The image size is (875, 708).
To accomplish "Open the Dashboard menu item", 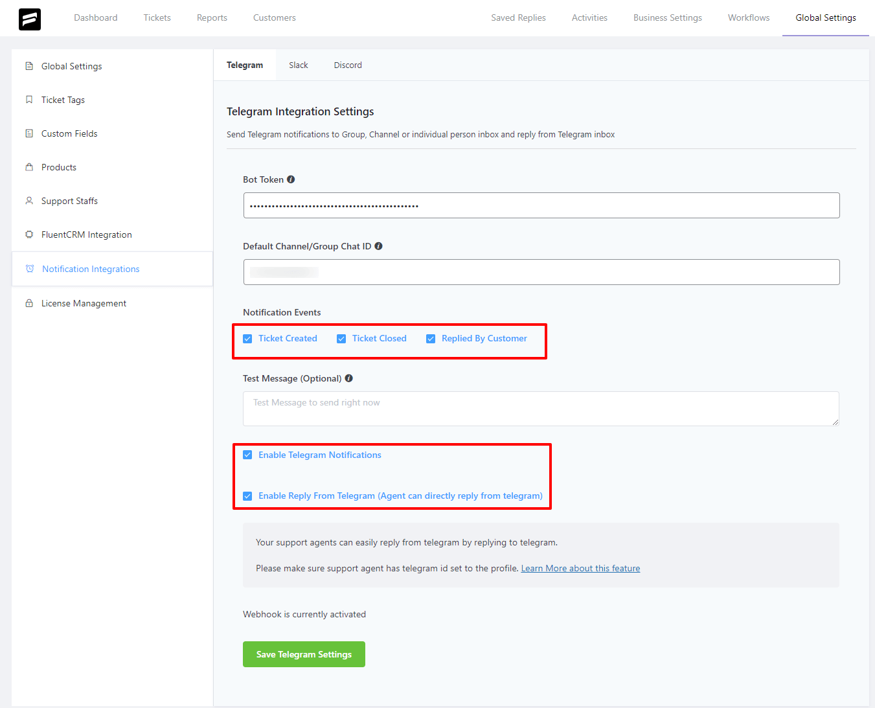I will pos(96,17).
